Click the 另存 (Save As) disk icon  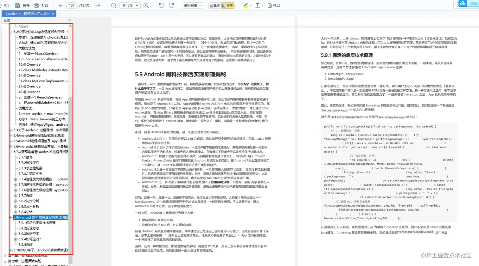pos(18,5)
